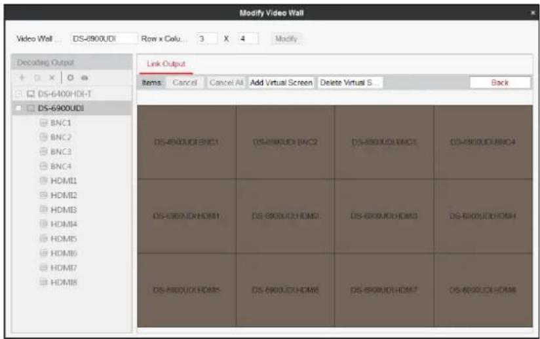Select the DS-6900UDI BNC2 wall cell
This screenshot has height=339, width=540.
point(285,142)
